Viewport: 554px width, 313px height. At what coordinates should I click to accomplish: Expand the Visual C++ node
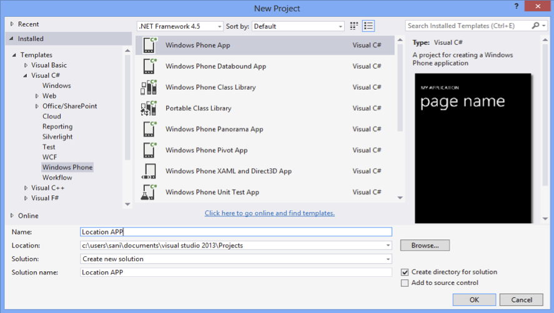[x=26, y=188]
